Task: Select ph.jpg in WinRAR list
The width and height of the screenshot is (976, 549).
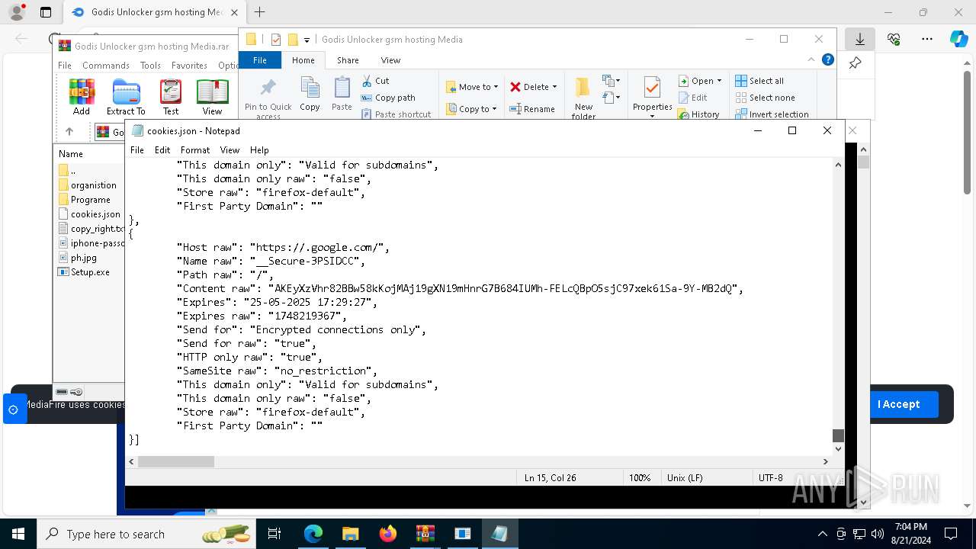Action: pos(78,258)
